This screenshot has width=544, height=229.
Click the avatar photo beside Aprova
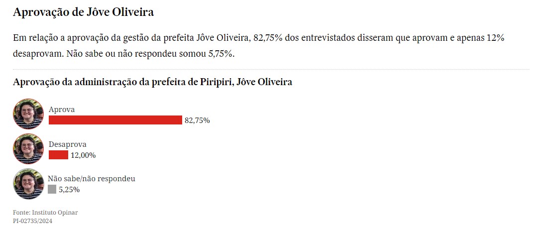pyautogui.click(x=28, y=114)
